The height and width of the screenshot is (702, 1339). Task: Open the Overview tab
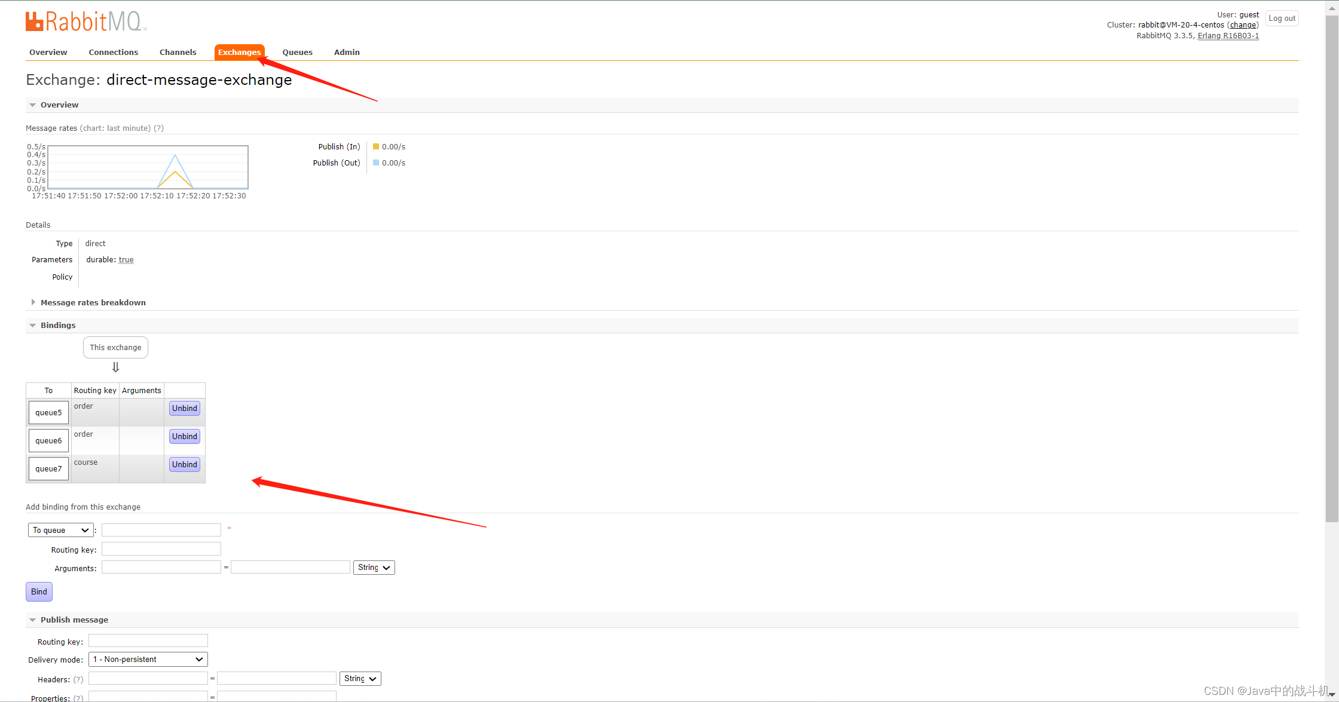[48, 53]
